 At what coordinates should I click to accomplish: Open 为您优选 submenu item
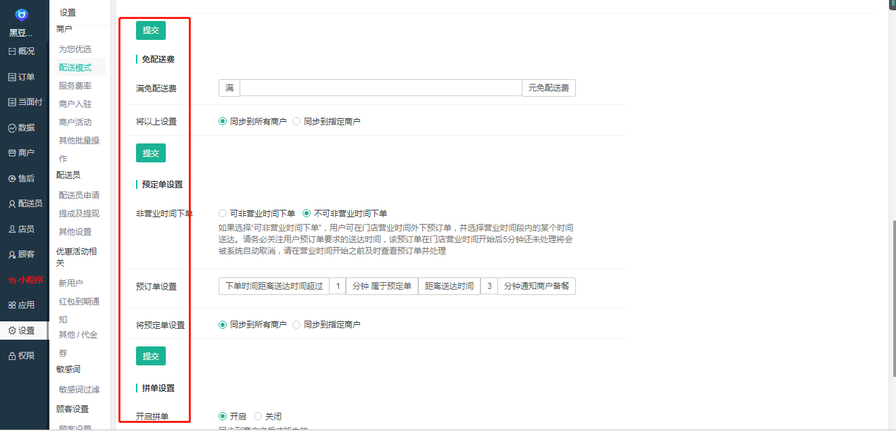click(75, 49)
